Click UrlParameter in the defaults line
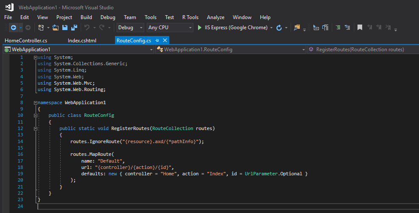 261,174
